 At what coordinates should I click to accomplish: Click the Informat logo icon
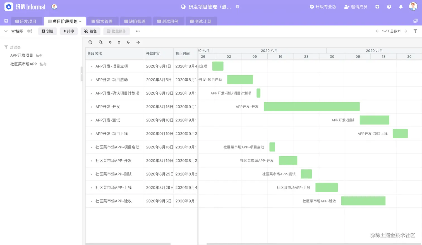9,7
